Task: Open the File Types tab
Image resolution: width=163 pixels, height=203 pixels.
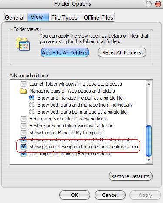Action: point(65,17)
